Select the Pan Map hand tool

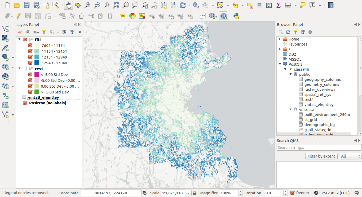pyautogui.click(x=68, y=5)
